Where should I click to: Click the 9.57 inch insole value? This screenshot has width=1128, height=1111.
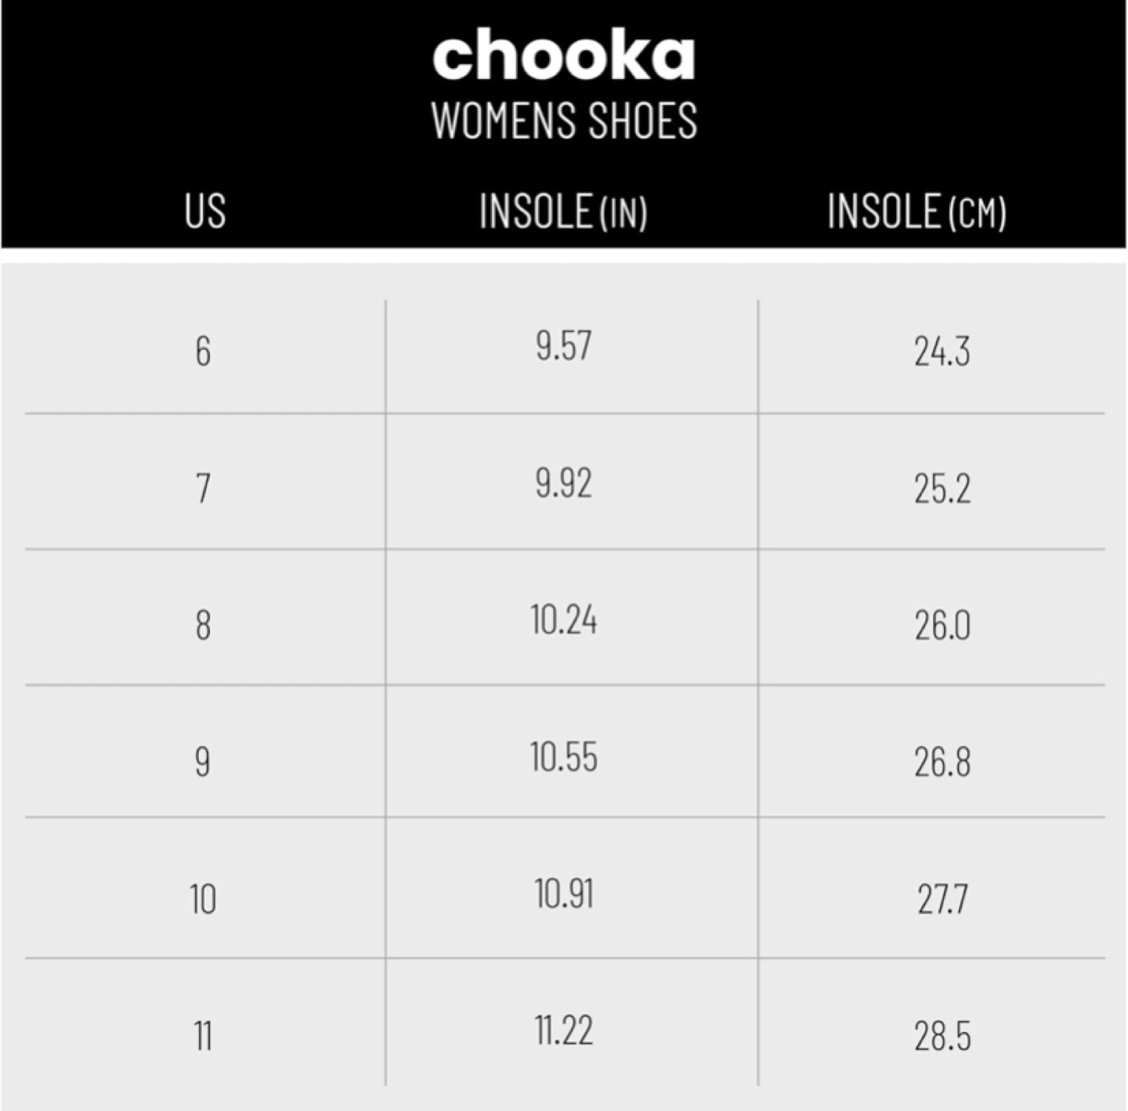pos(564,346)
